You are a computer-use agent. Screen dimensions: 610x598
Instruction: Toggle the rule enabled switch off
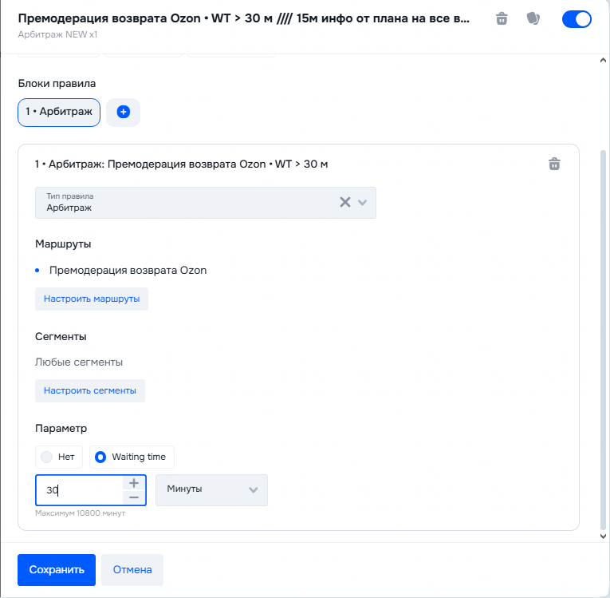(x=577, y=19)
